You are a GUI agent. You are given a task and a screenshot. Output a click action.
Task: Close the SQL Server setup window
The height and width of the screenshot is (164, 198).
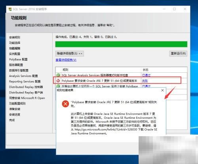(x=185, y=9)
